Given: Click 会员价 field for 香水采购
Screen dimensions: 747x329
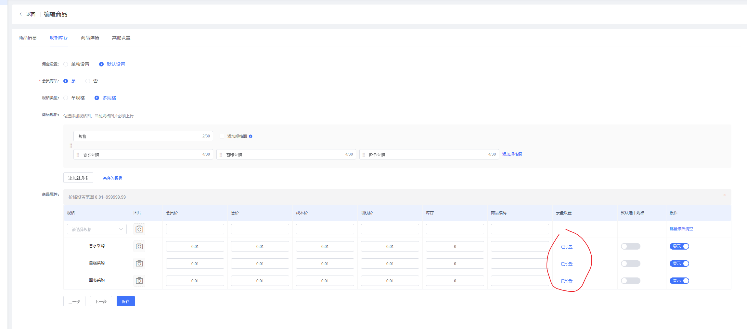Looking at the screenshot, I should 195,246.
